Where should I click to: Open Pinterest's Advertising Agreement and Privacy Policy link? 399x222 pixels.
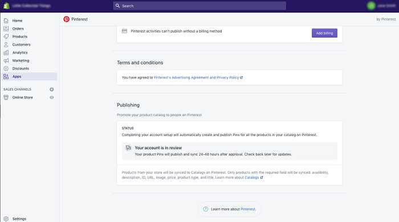198,77
